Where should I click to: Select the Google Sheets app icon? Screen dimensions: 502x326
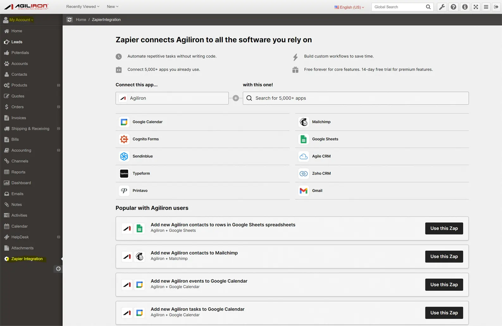pyautogui.click(x=304, y=139)
